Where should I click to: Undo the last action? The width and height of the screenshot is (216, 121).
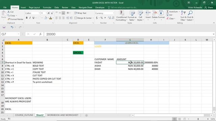click(x=12, y=27)
